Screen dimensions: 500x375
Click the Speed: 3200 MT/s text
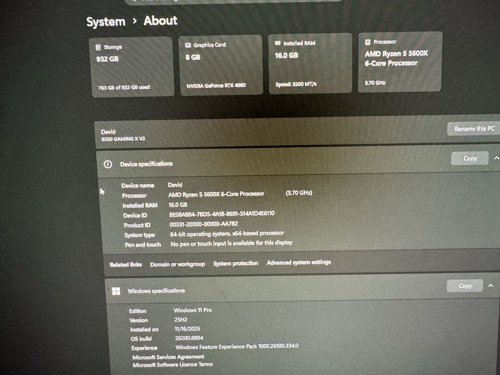point(296,84)
